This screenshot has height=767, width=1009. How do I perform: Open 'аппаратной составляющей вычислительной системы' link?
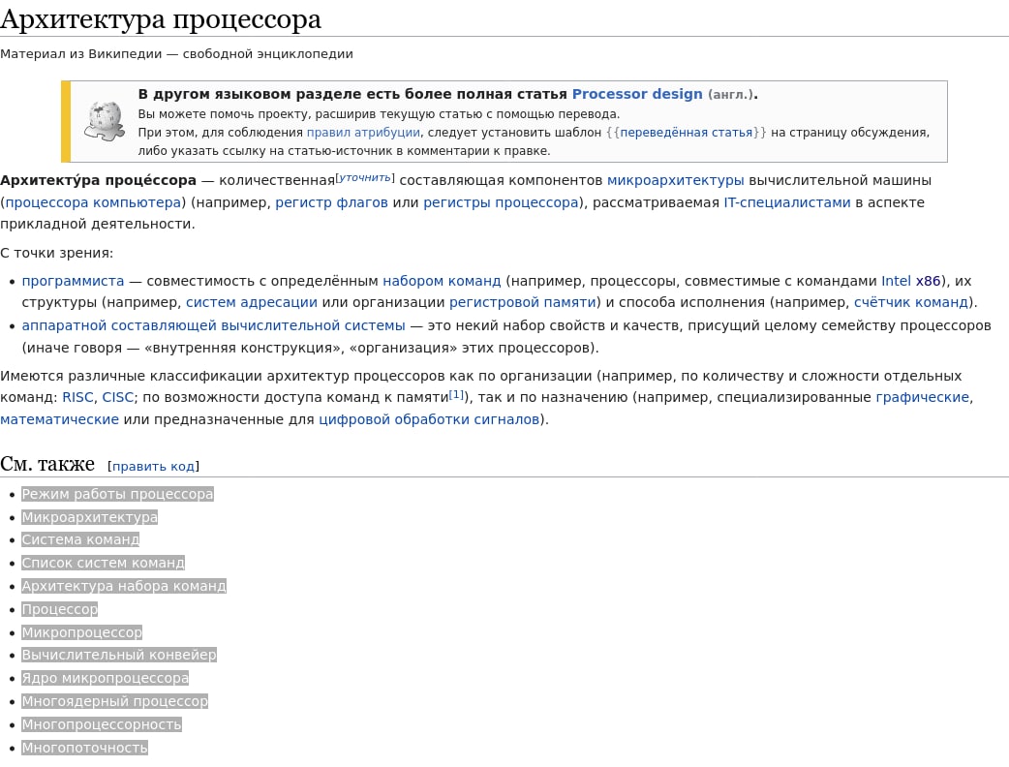click(214, 325)
